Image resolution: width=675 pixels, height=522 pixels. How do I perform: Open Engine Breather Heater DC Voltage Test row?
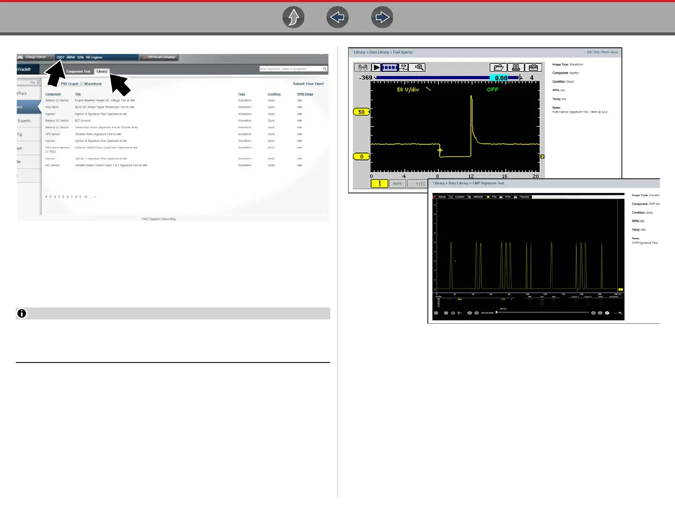click(x=105, y=101)
